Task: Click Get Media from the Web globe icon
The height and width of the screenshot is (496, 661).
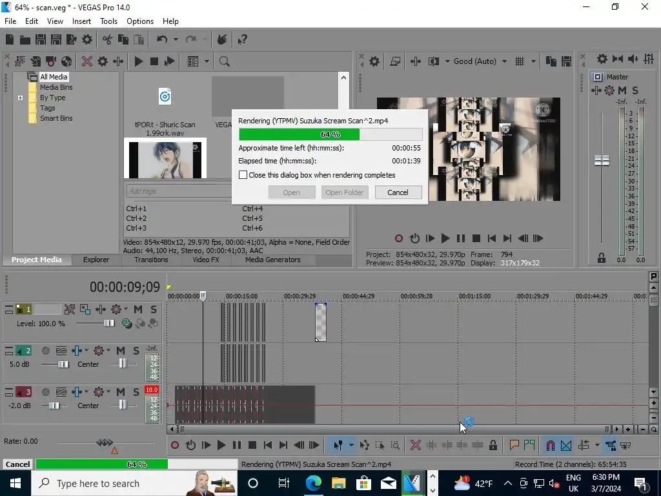Action: [x=66, y=61]
